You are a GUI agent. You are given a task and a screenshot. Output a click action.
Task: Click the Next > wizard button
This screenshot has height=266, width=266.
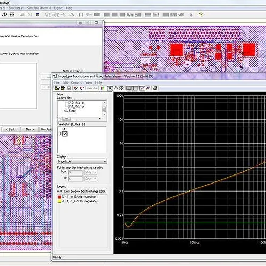tap(29, 129)
